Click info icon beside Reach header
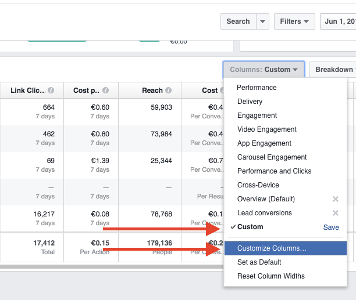Image resolution: width=356 pixels, height=300 pixels. pos(168,91)
